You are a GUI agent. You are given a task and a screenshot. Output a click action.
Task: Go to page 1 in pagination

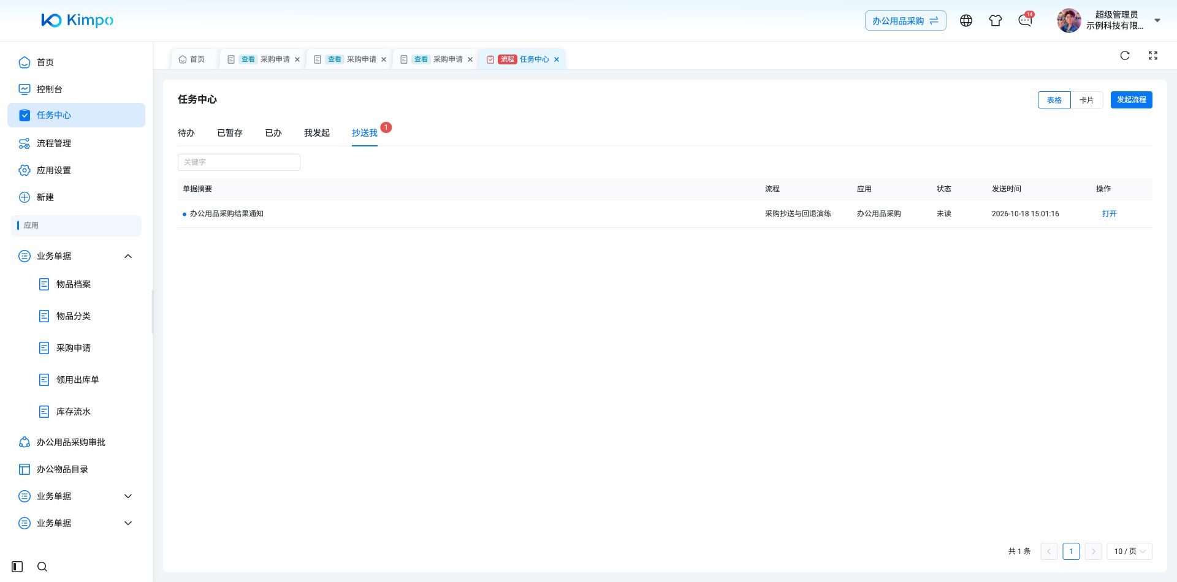(1071, 551)
